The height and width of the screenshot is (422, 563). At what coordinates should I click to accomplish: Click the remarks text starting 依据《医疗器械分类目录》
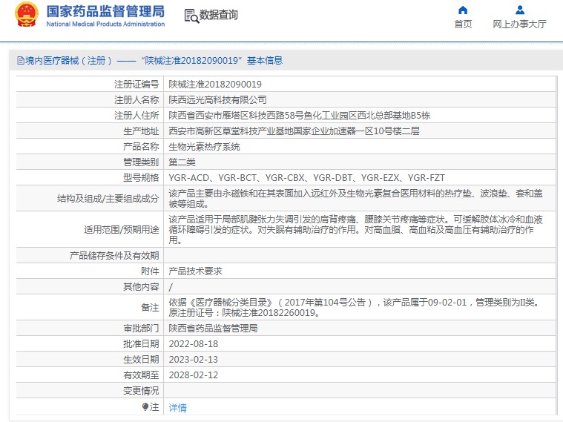click(355, 308)
